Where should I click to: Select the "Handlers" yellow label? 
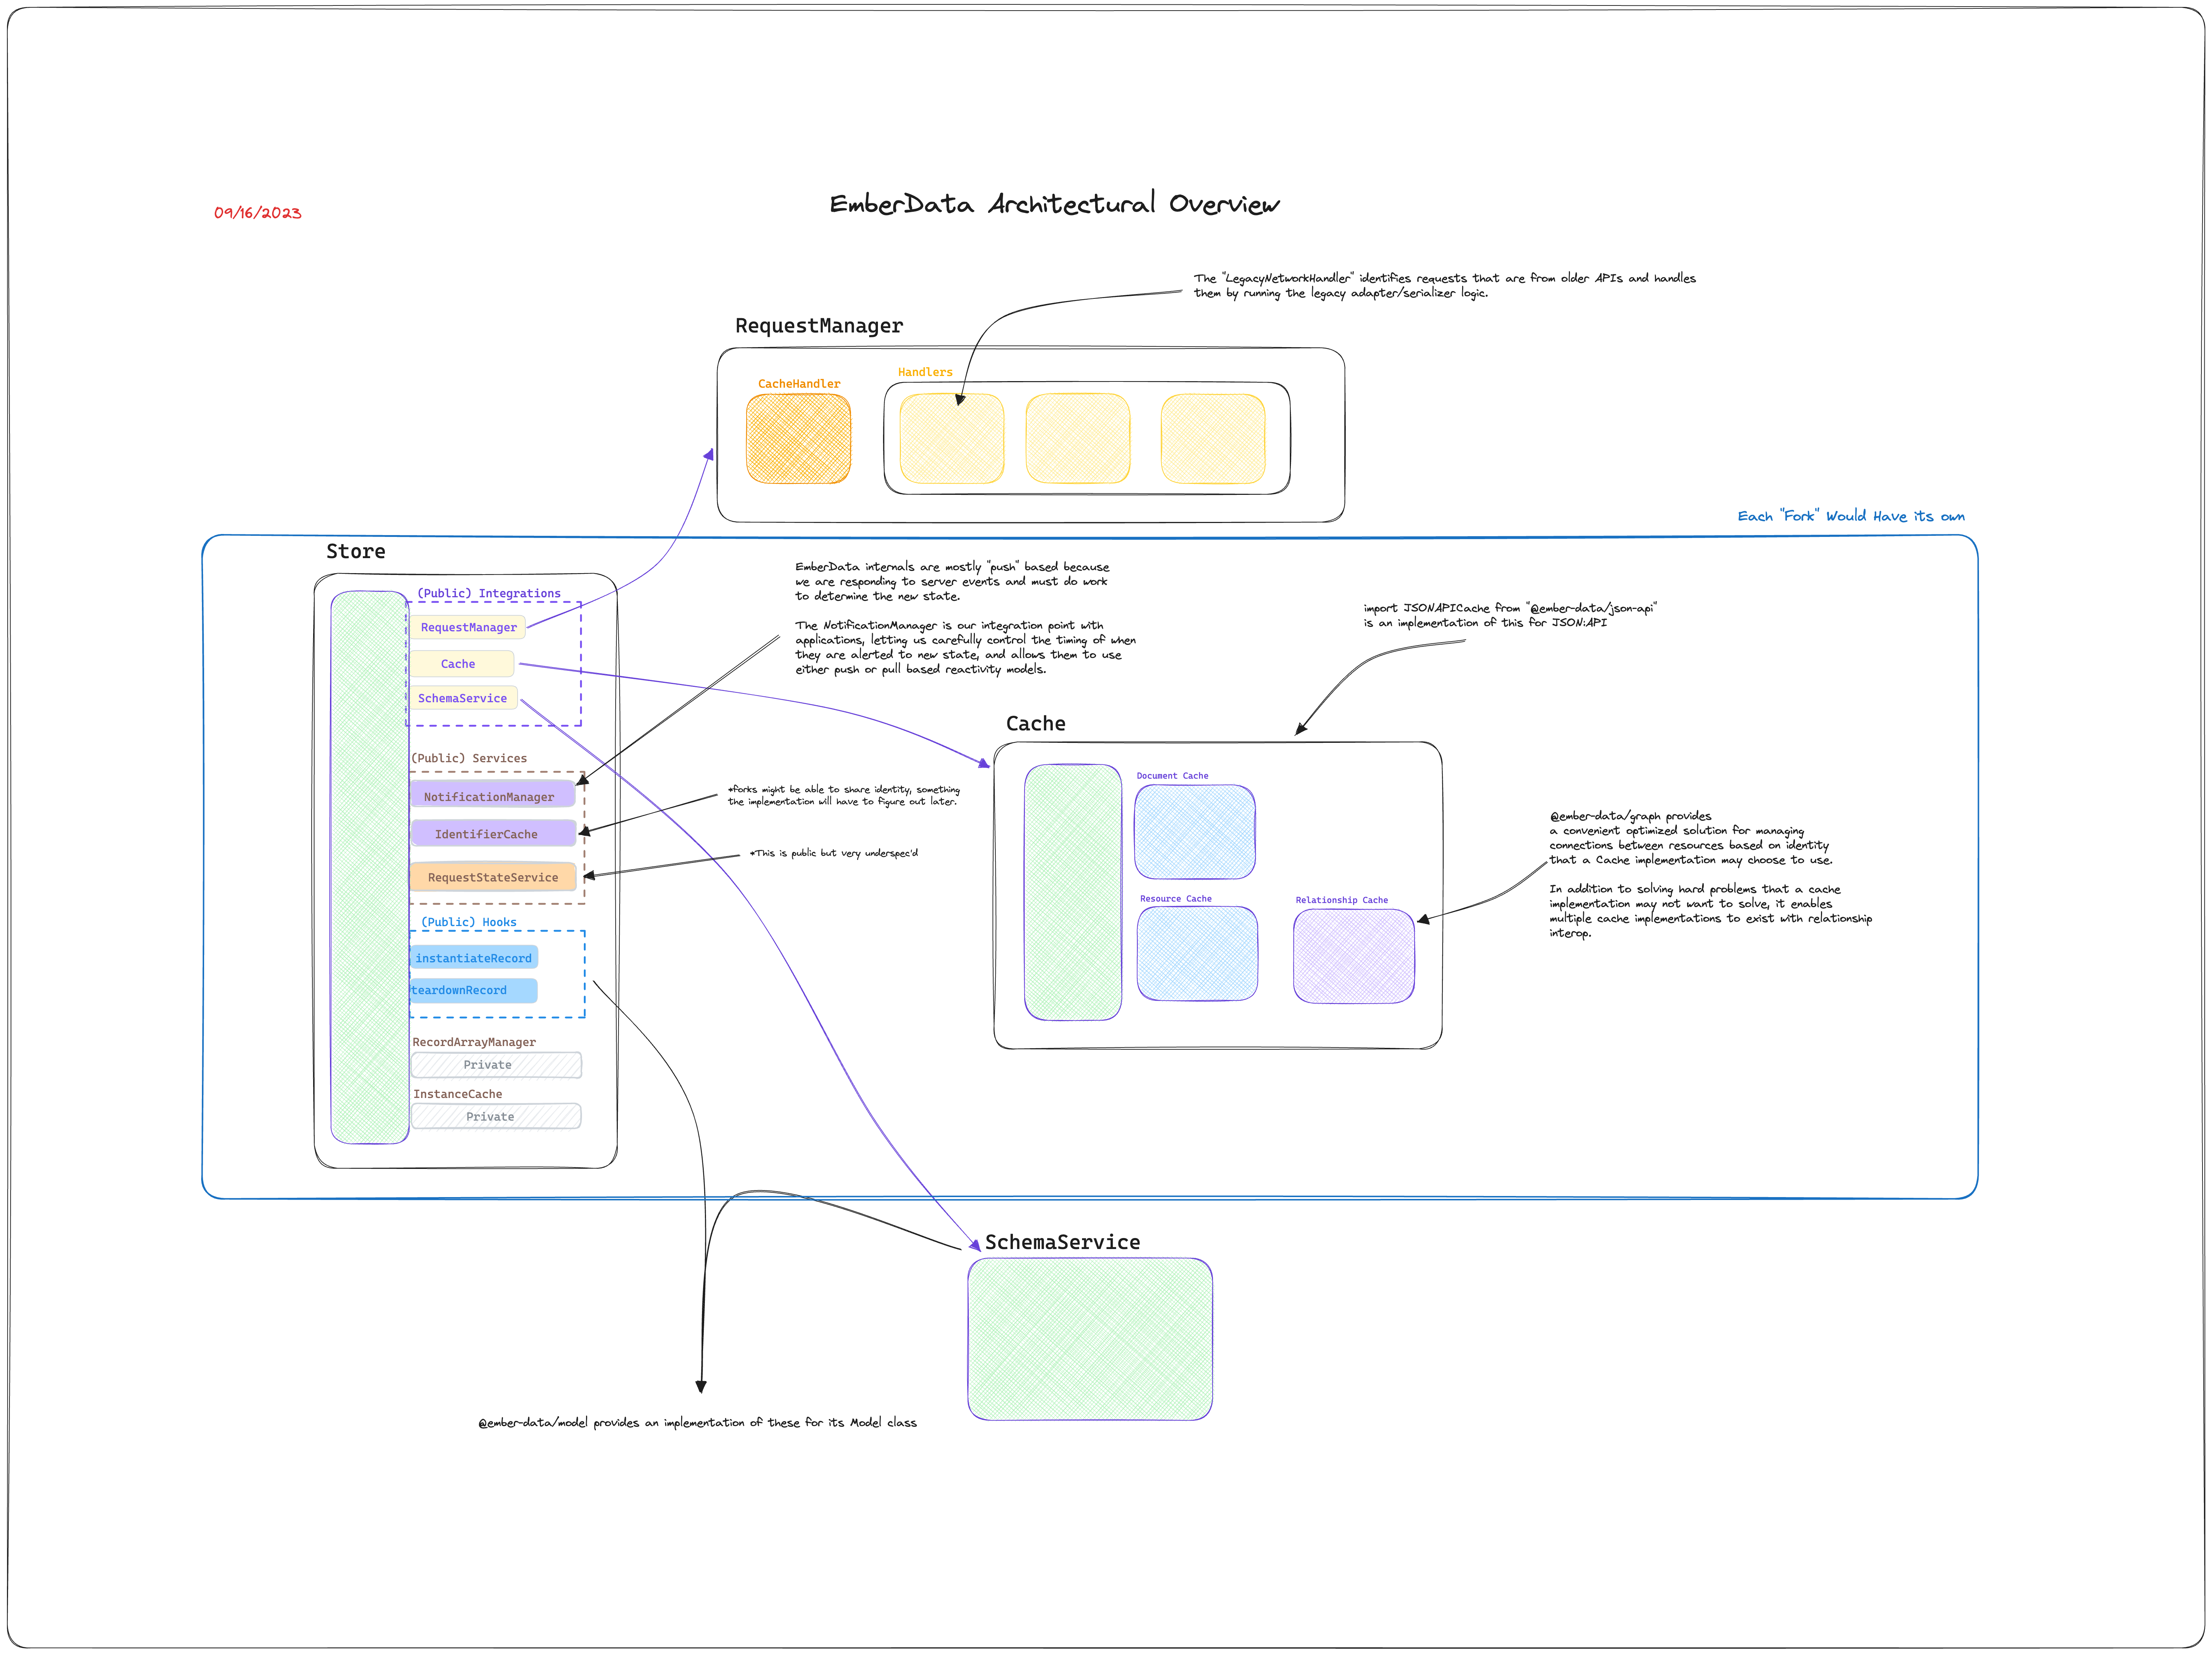[925, 372]
